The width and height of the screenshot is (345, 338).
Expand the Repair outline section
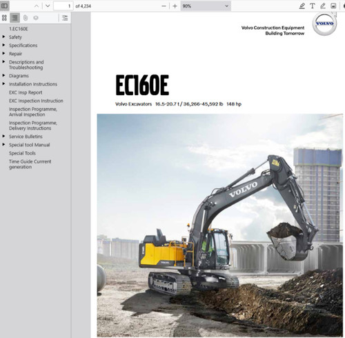3,53
